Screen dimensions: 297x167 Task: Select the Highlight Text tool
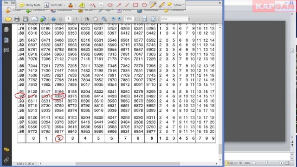82,5
